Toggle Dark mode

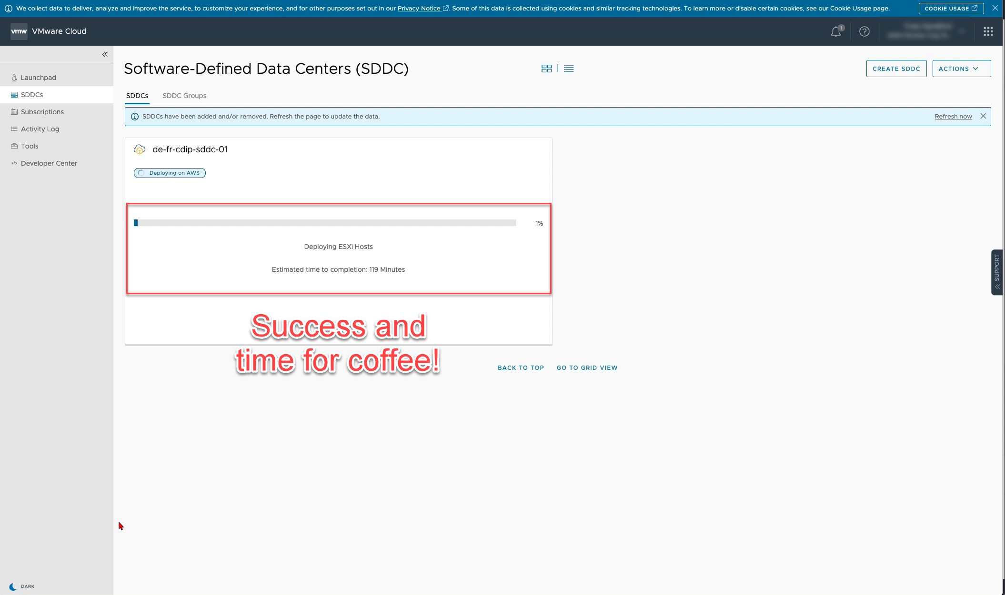pos(22,586)
